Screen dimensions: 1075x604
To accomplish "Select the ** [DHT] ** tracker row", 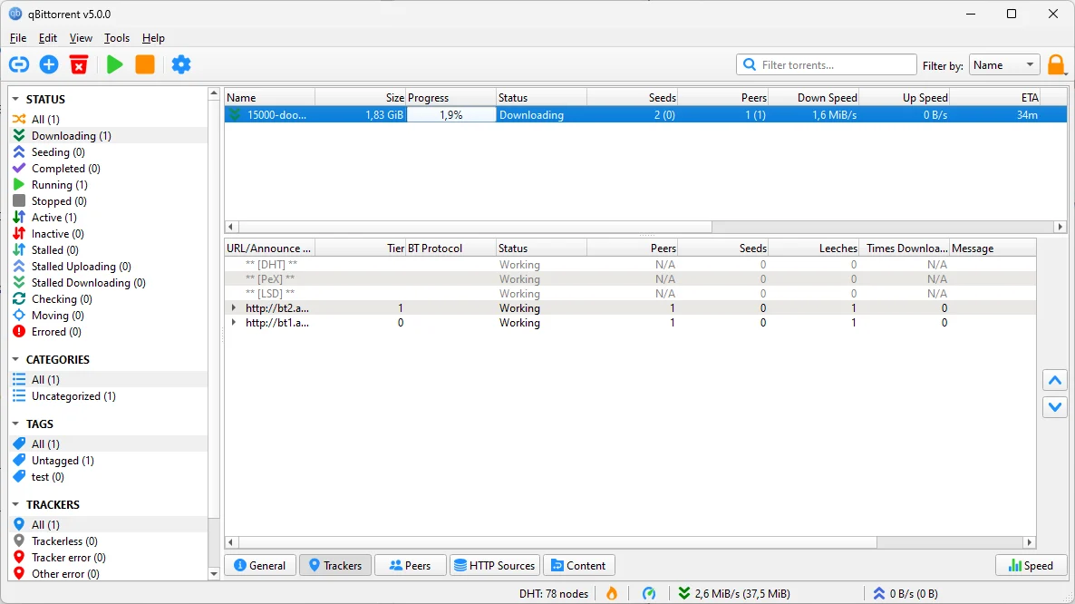I will coord(631,265).
